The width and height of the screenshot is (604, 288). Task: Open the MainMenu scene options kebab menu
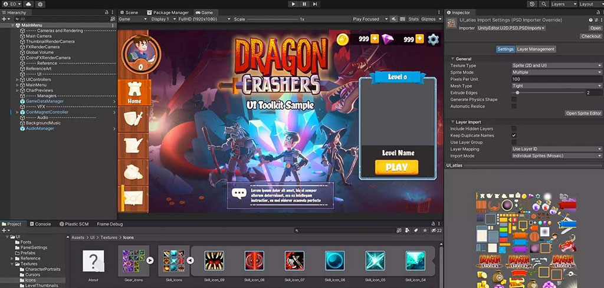113,25
